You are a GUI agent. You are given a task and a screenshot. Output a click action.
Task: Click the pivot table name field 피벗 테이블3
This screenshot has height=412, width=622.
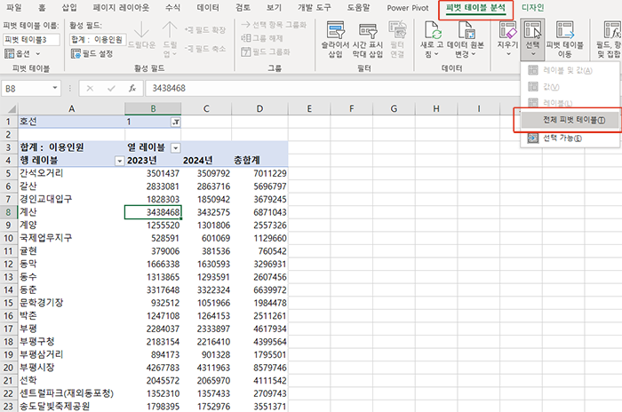(31, 40)
